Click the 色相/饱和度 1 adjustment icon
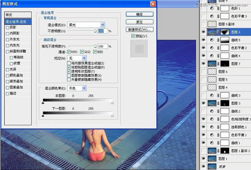 click(212, 119)
